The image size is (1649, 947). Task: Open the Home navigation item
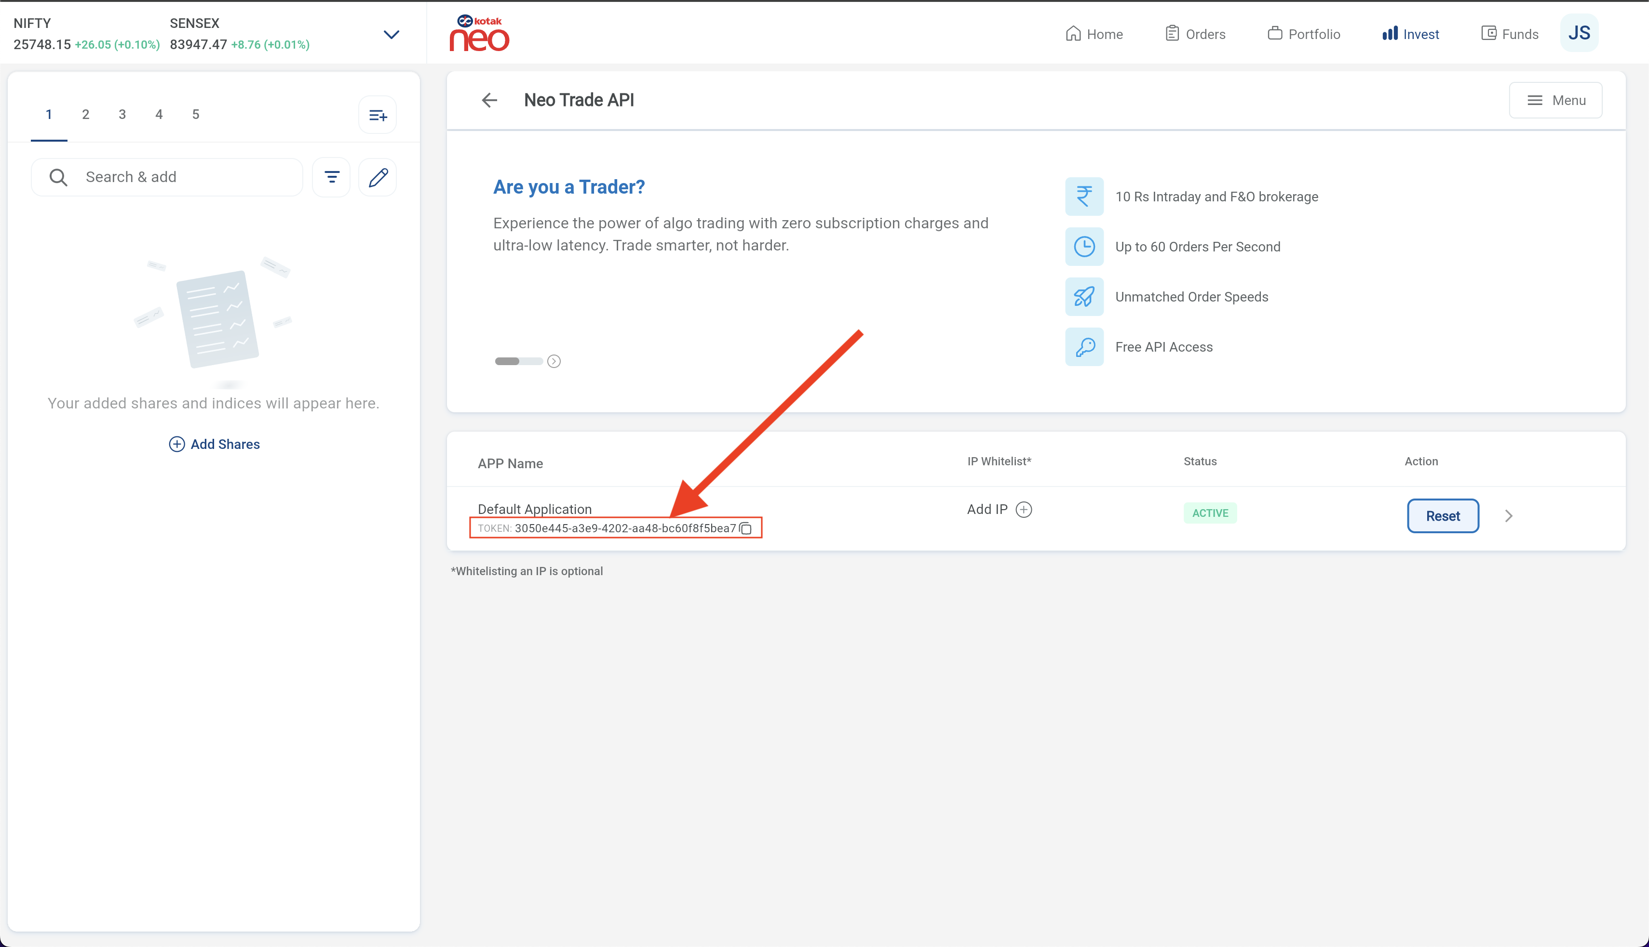click(1095, 34)
